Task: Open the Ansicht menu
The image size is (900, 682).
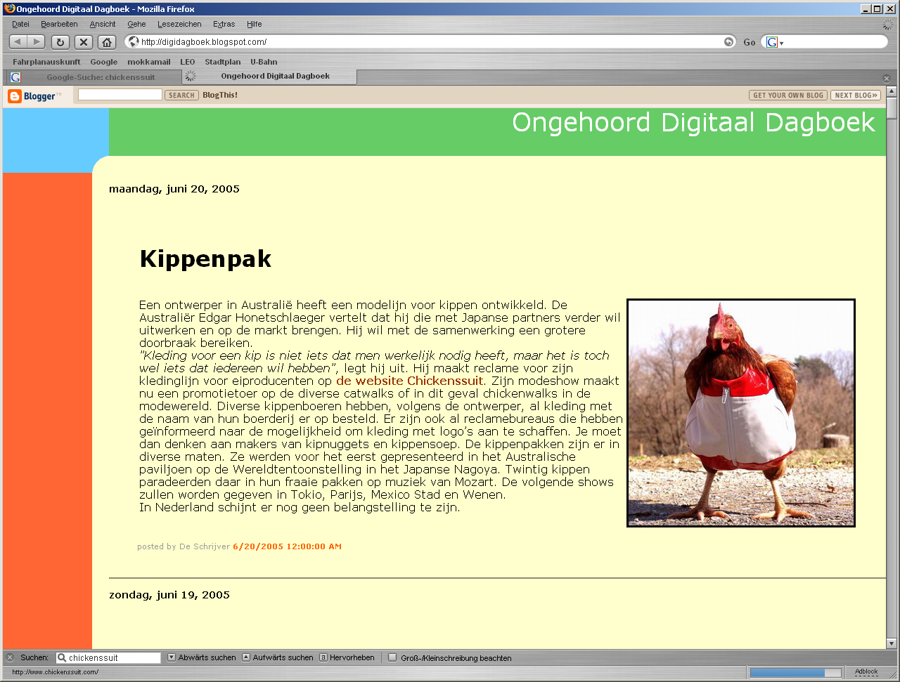Action: pos(103,24)
